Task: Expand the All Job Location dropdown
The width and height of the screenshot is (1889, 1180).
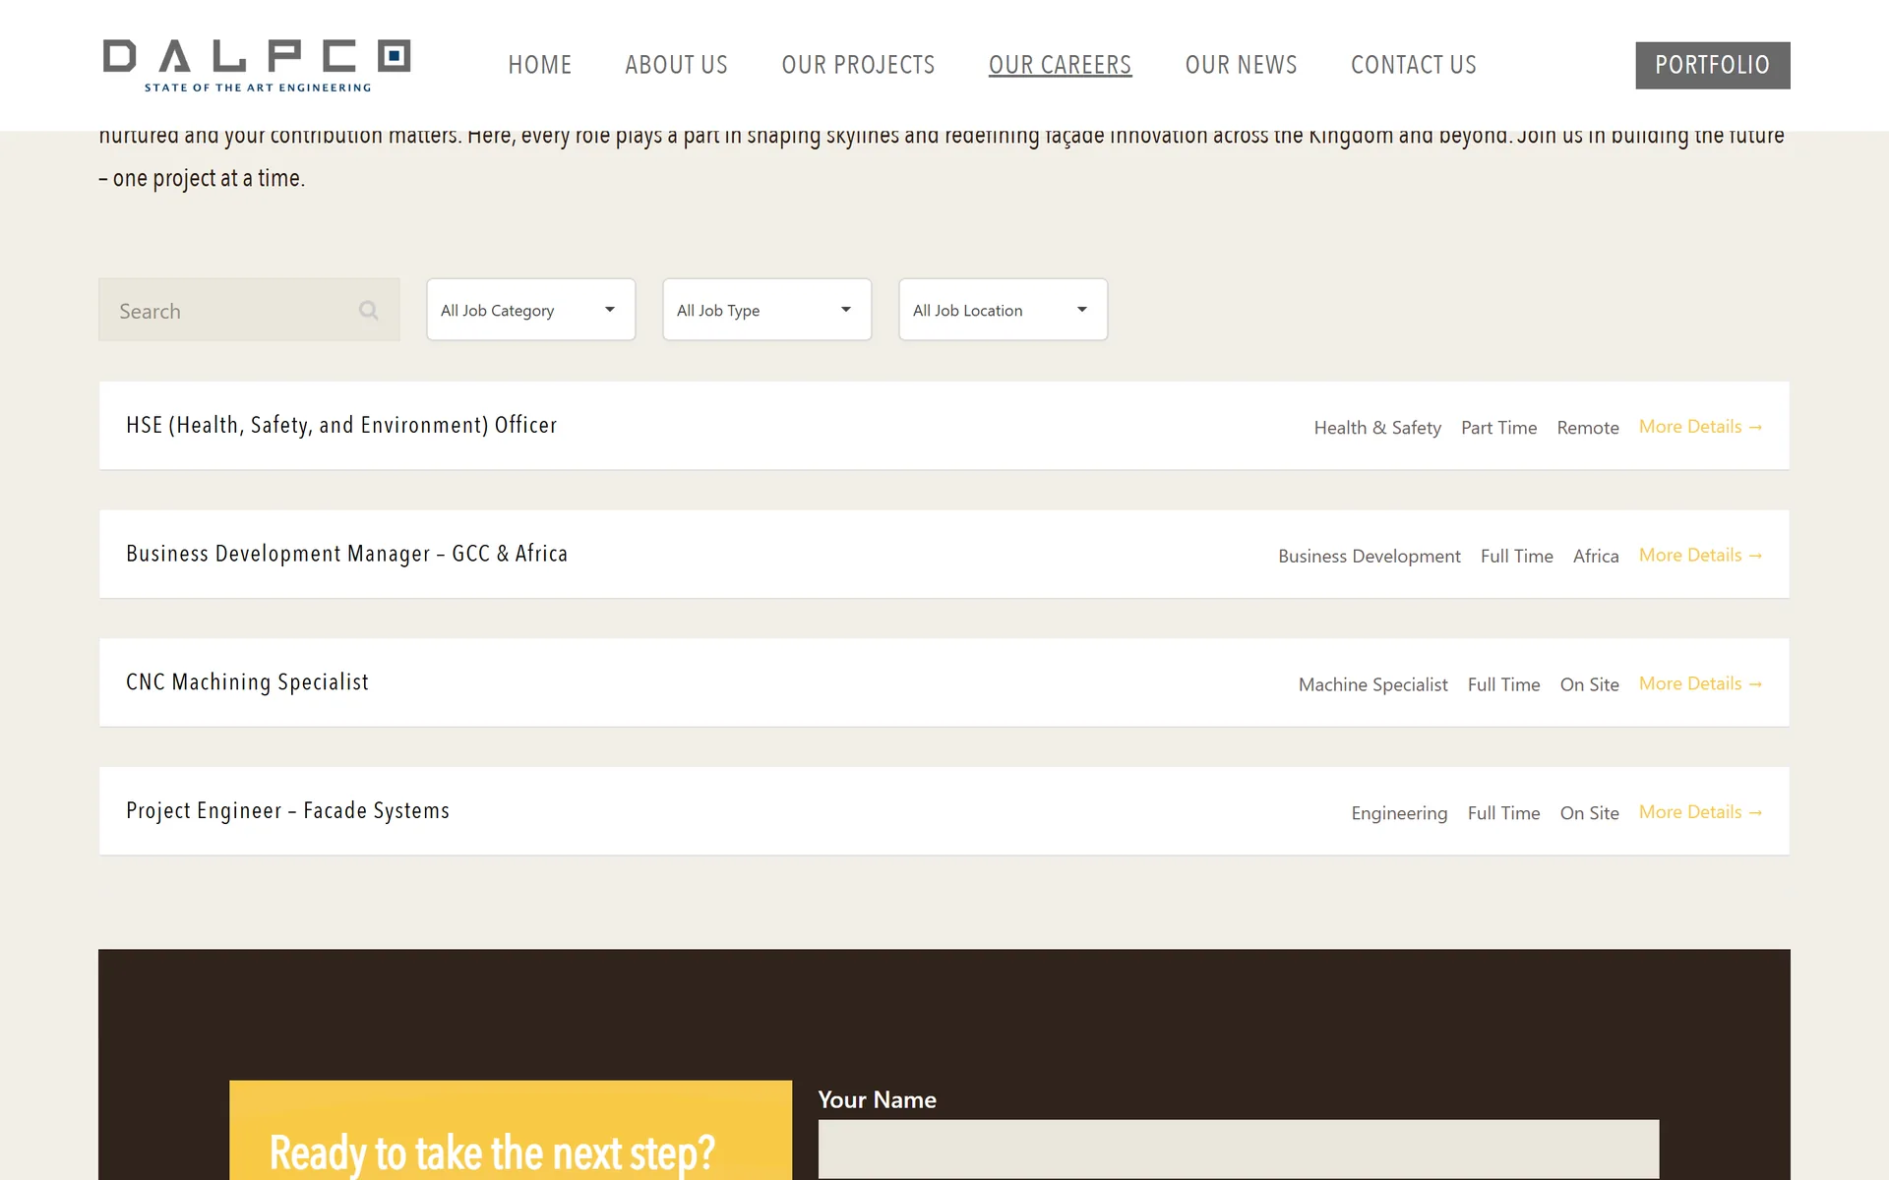Action: (1004, 310)
